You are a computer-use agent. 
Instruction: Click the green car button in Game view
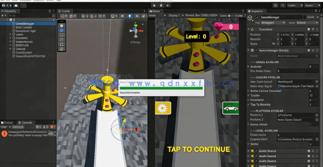pos(231,108)
